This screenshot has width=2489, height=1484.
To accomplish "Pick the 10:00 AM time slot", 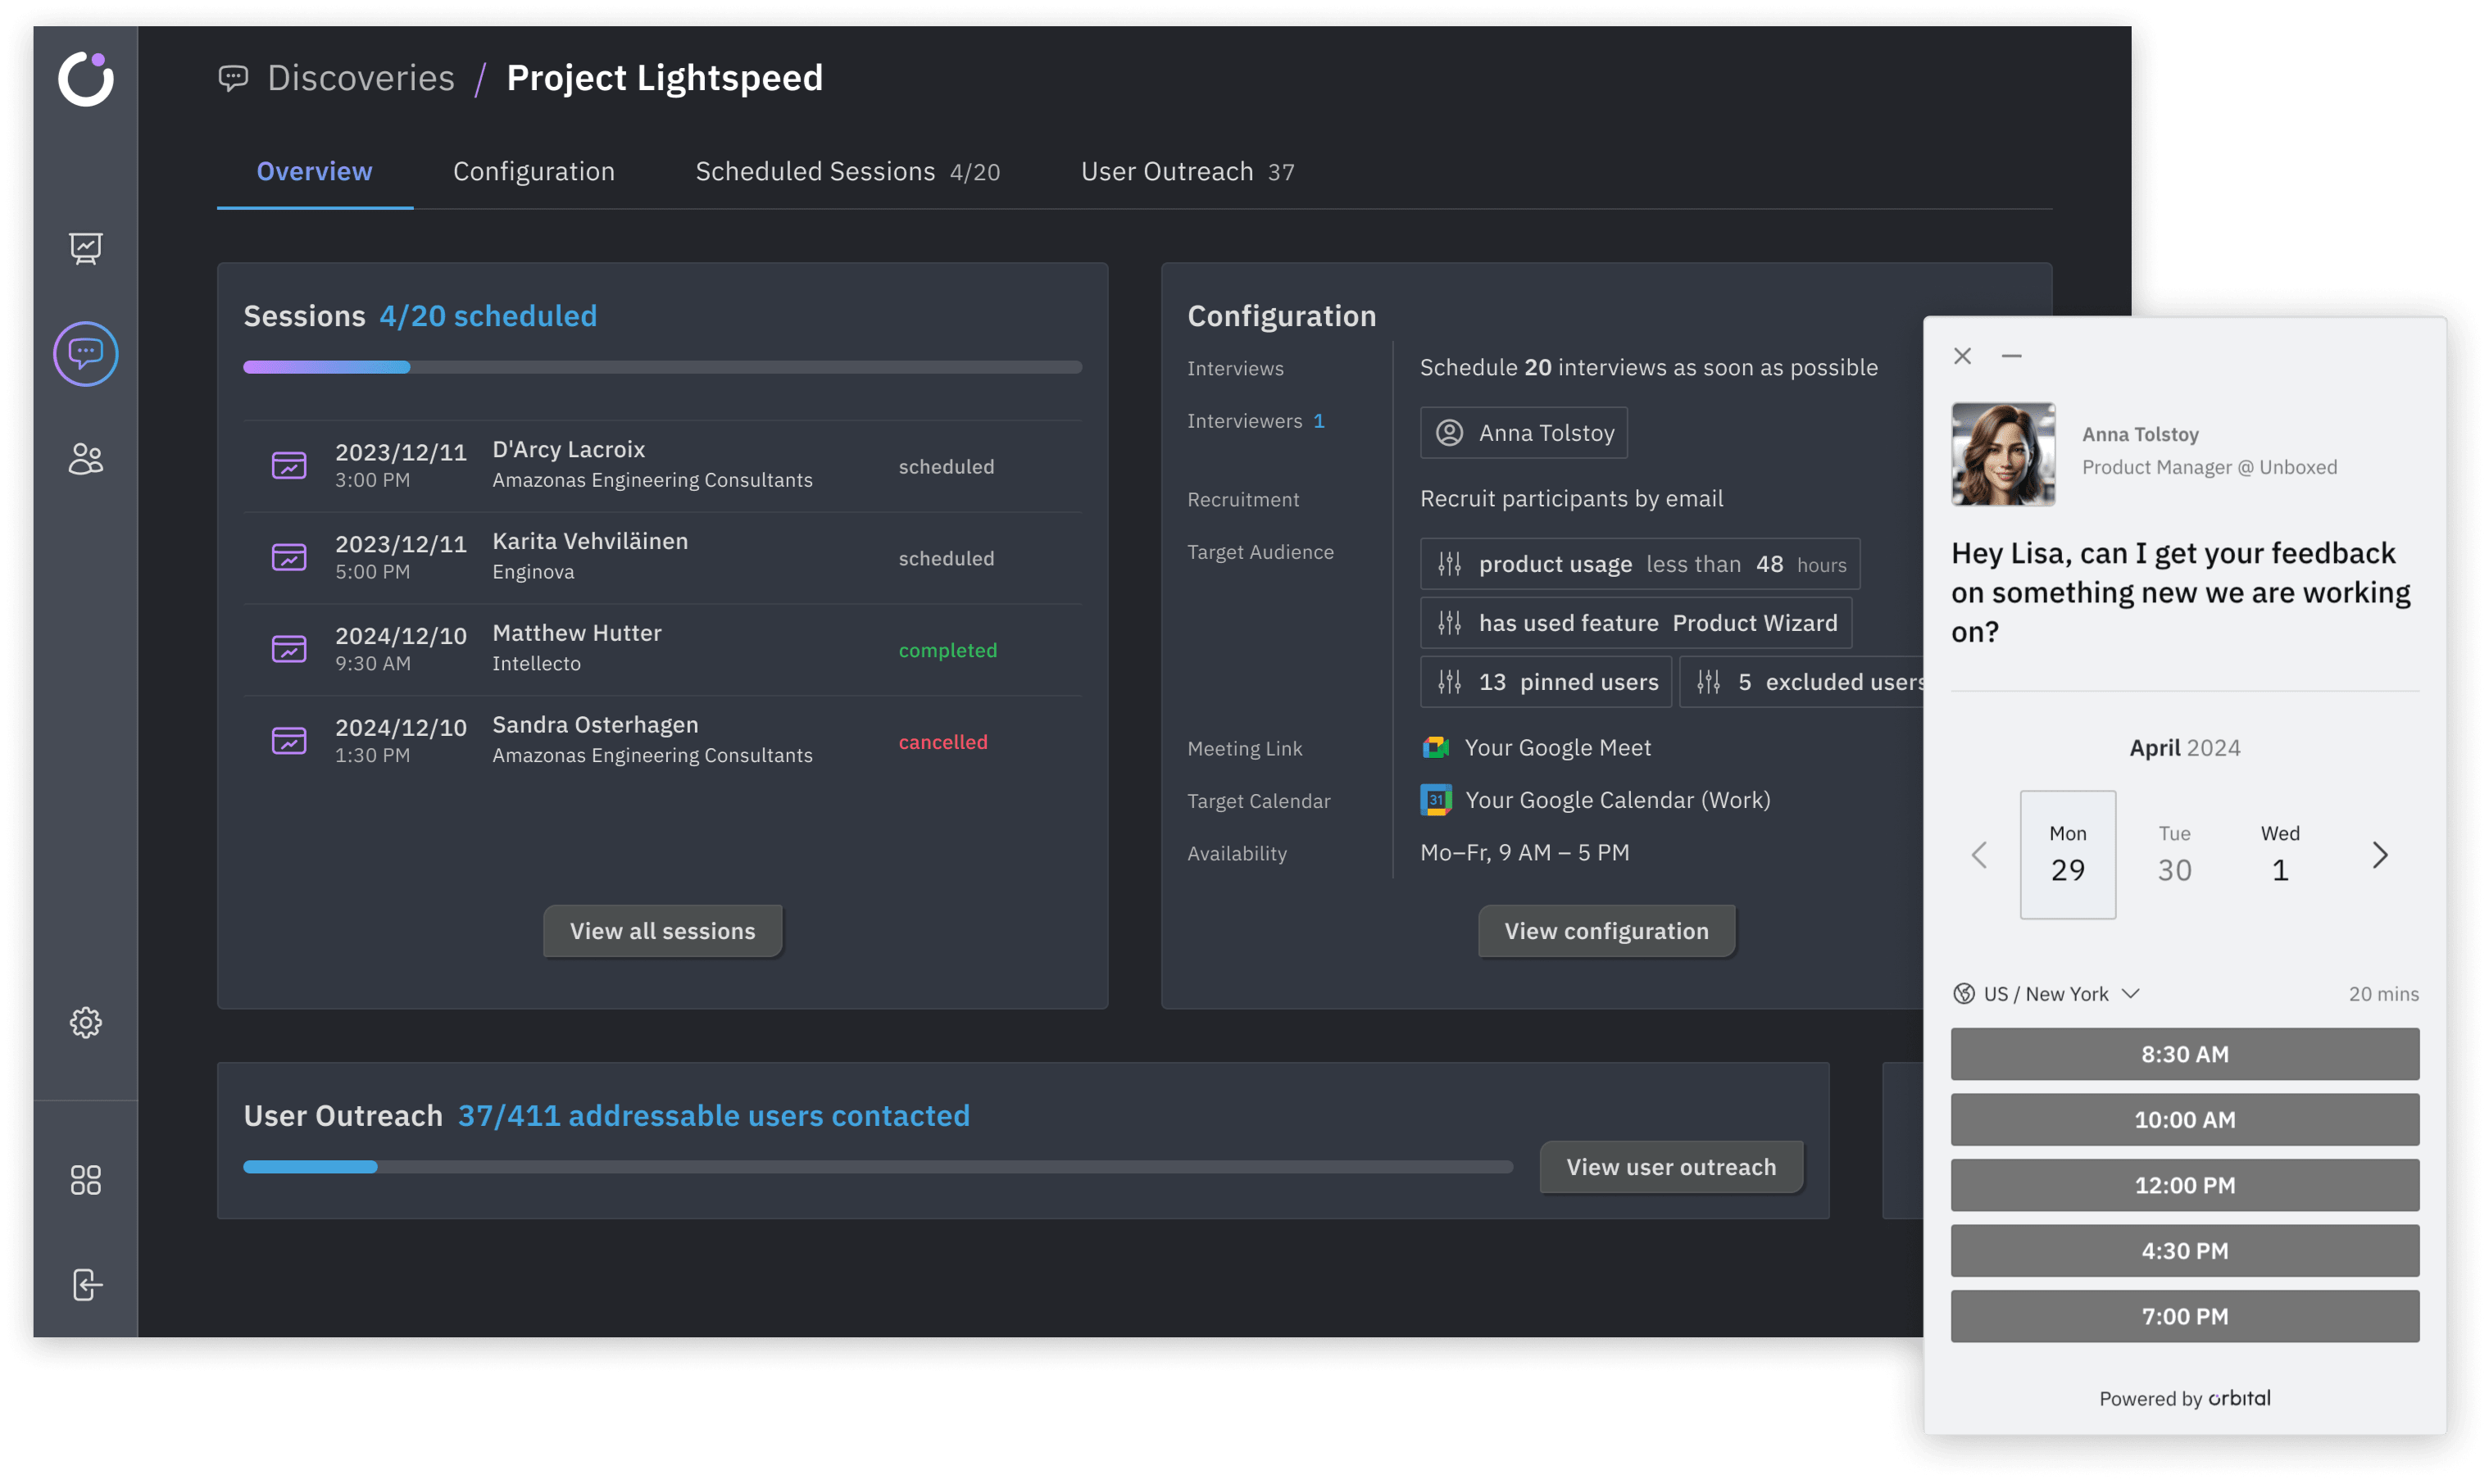I will tap(2184, 1119).
